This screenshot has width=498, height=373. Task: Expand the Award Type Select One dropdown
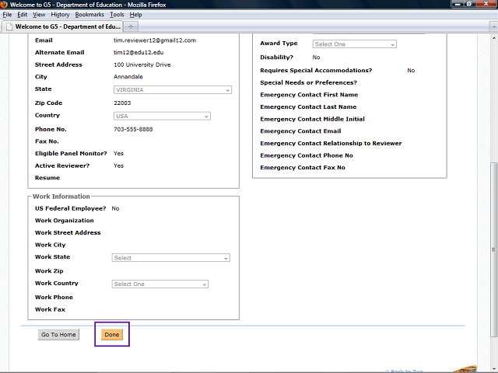355,44
